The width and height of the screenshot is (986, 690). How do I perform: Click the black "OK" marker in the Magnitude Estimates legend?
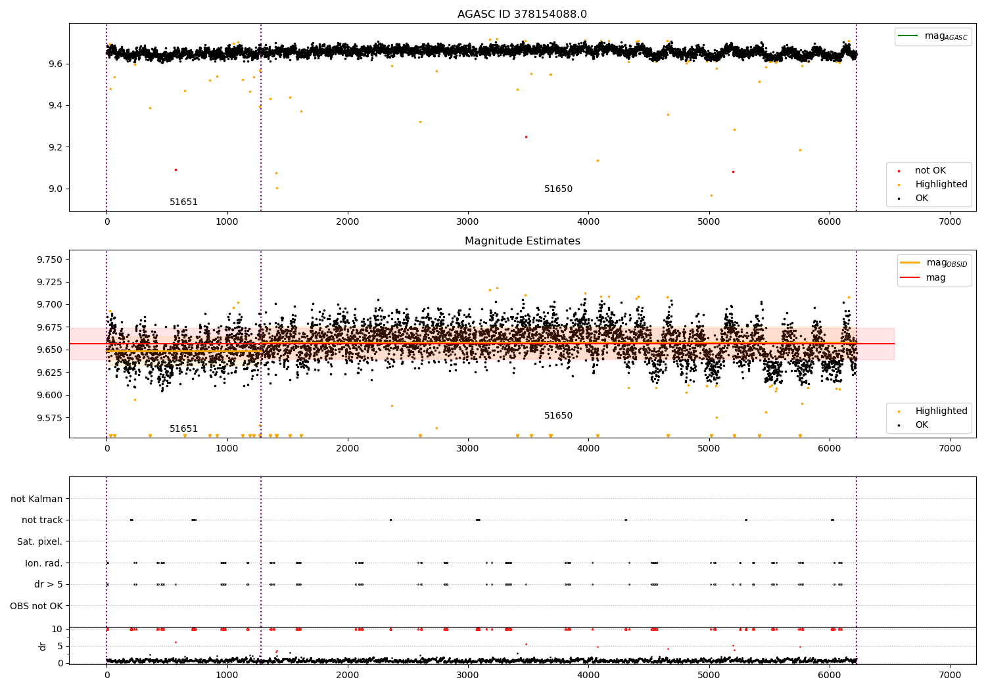pyautogui.click(x=899, y=425)
